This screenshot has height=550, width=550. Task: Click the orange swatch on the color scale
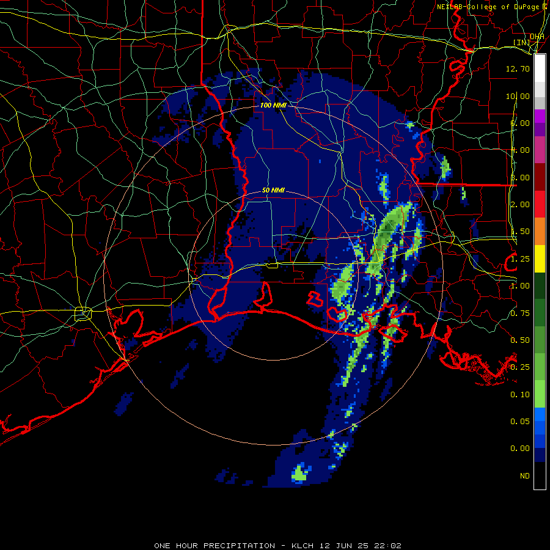point(540,232)
